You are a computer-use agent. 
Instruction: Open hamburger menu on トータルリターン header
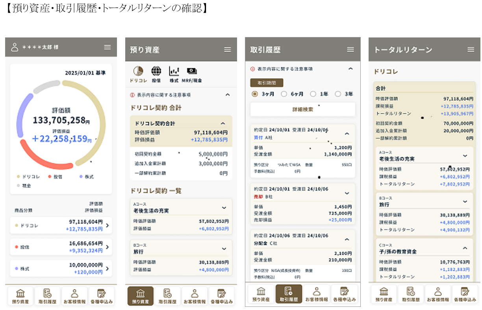(x=471, y=50)
